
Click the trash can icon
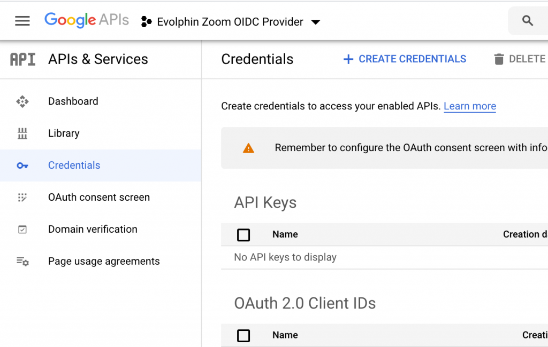(x=499, y=59)
